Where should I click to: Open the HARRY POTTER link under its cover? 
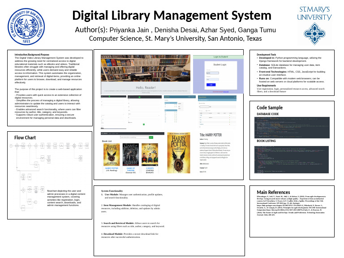(x=112, y=168)
